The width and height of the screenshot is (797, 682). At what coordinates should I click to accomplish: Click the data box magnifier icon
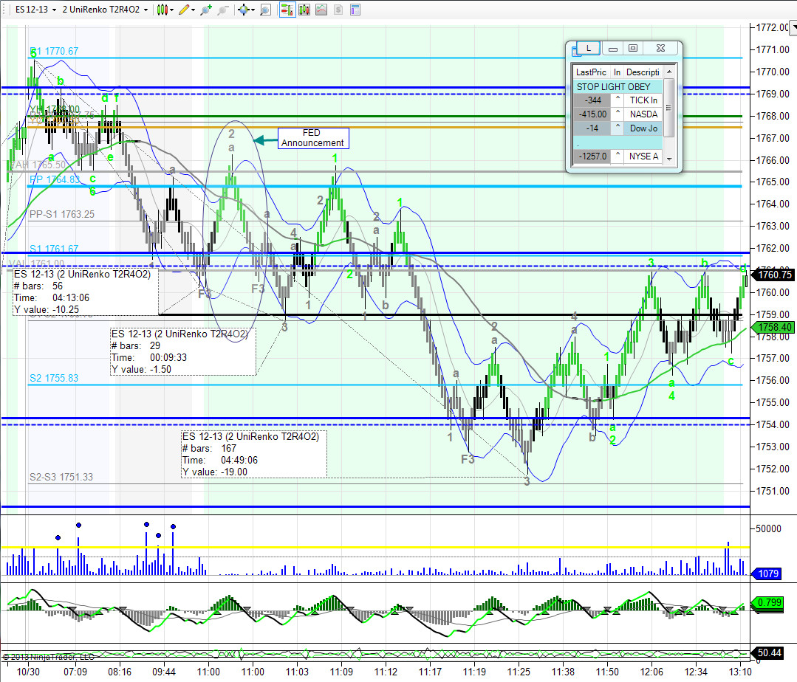[265, 10]
